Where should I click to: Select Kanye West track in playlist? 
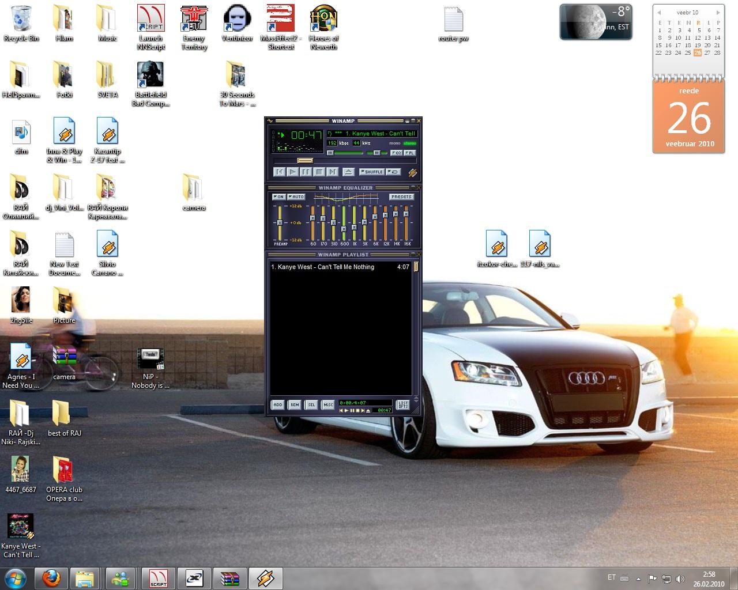tap(340, 267)
